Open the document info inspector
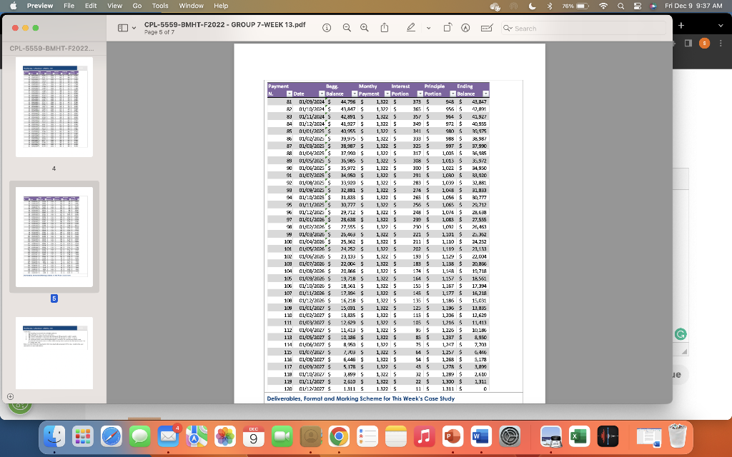This screenshot has width=732, height=457. click(327, 28)
